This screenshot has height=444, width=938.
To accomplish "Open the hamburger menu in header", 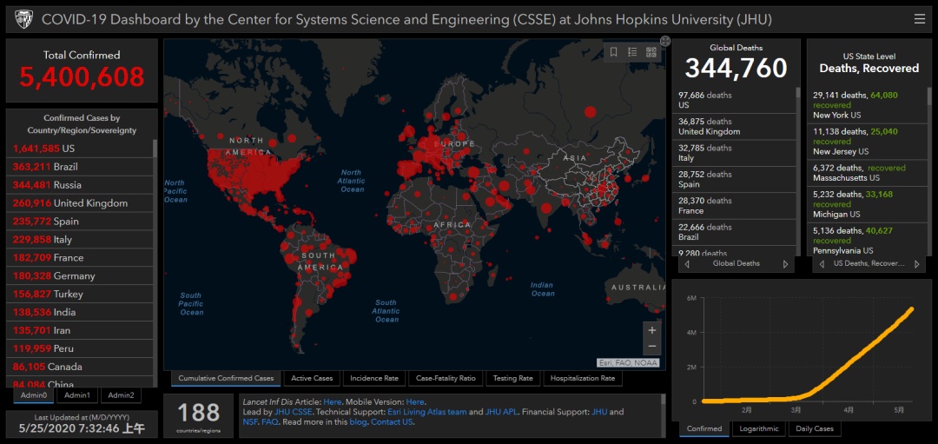I will [x=920, y=20].
